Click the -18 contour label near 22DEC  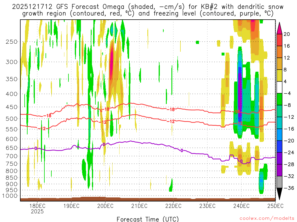(171, 109)
